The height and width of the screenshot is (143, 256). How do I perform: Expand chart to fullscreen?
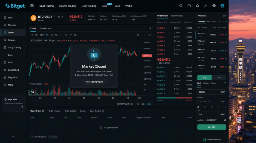144,35
